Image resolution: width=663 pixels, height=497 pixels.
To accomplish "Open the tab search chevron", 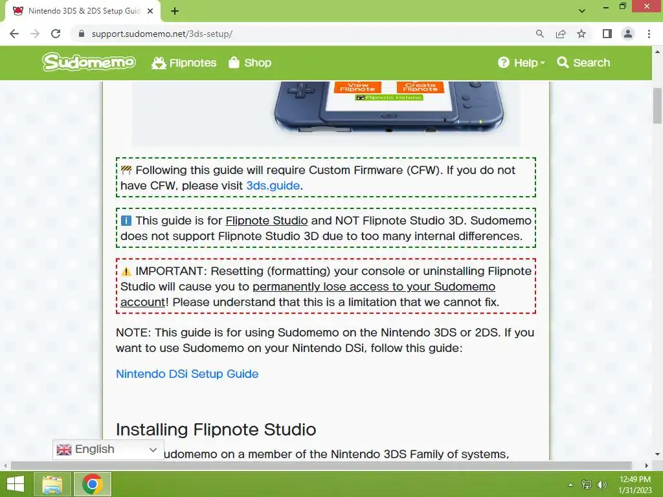I will tap(582, 11).
